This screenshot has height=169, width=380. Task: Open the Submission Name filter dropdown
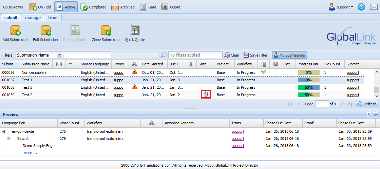click(60, 55)
